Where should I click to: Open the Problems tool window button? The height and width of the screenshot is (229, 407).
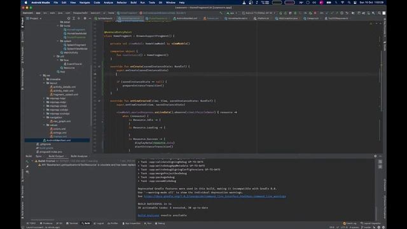[46, 223]
